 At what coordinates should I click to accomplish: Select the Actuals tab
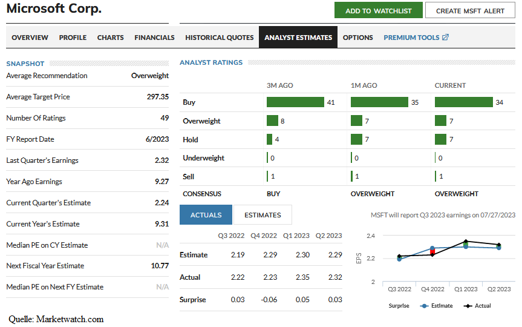coord(206,214)
